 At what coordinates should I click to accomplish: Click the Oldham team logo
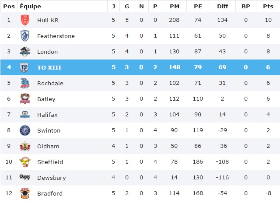25,146
